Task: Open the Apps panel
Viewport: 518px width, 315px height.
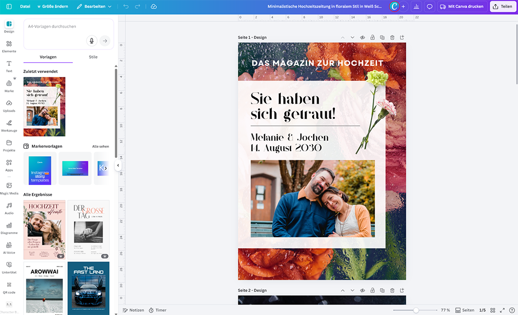Action: pyautogui.click(x=9, y=165)
